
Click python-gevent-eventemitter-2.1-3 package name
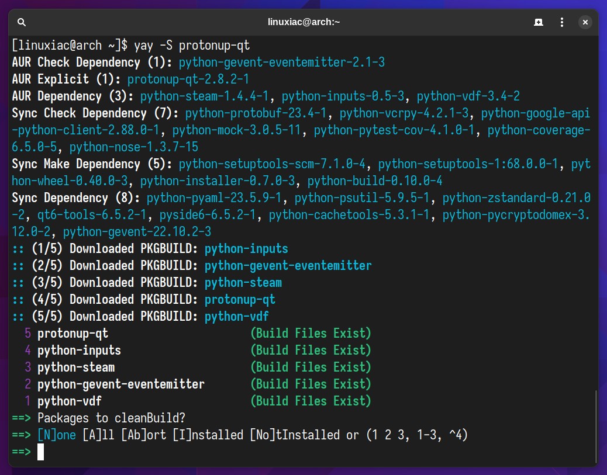pyautogui.click(x=282, y=63)
